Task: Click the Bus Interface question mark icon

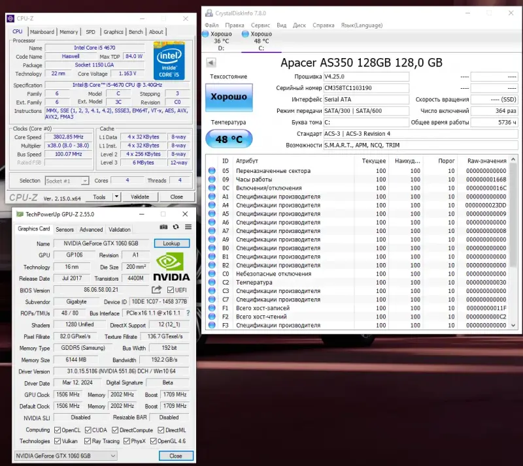Action: (x=188, y=313)
